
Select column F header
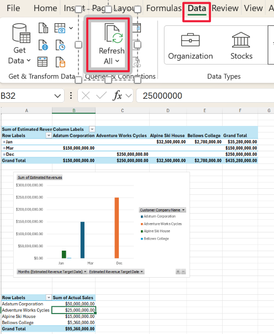pos(240,110)
